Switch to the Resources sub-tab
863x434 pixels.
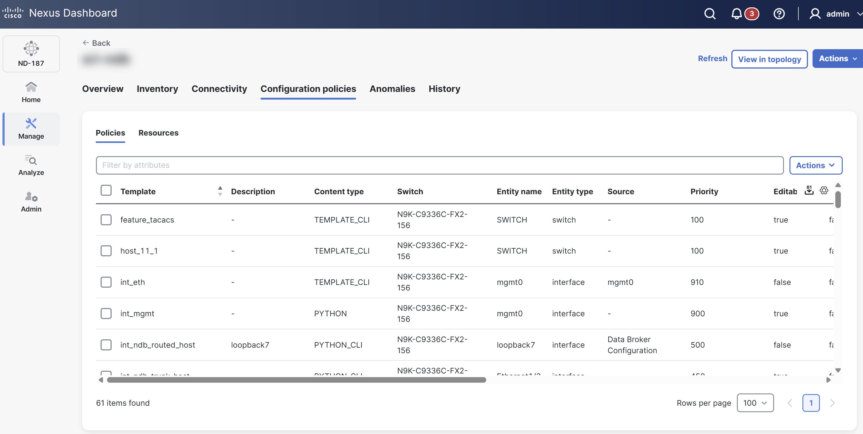click(x=158, y=133)
